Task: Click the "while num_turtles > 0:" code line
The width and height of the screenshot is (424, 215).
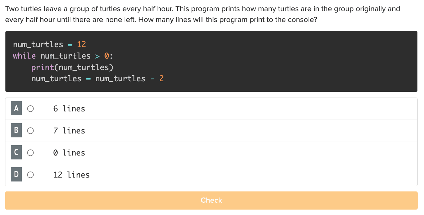Action: [63, 56]
